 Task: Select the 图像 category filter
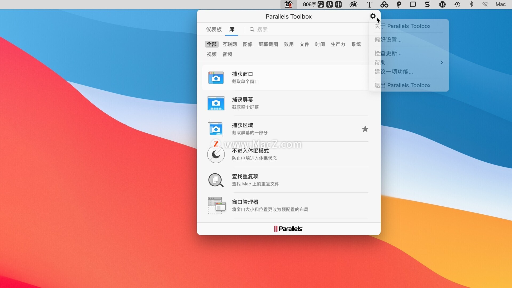(x=248, y=44)
